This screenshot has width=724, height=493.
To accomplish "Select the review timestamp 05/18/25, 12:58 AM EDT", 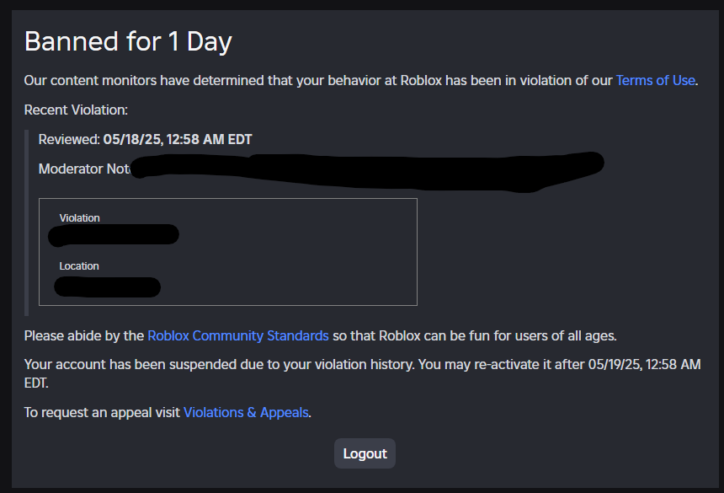I will 178,139.
